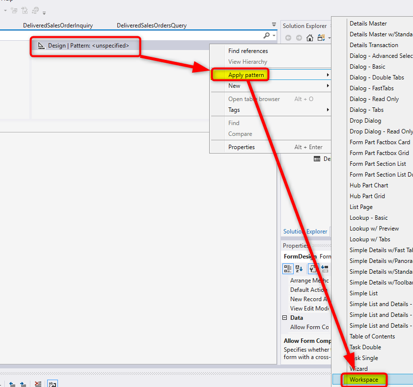
Task: Select the Simple List pattern
Action: [363, 293]
